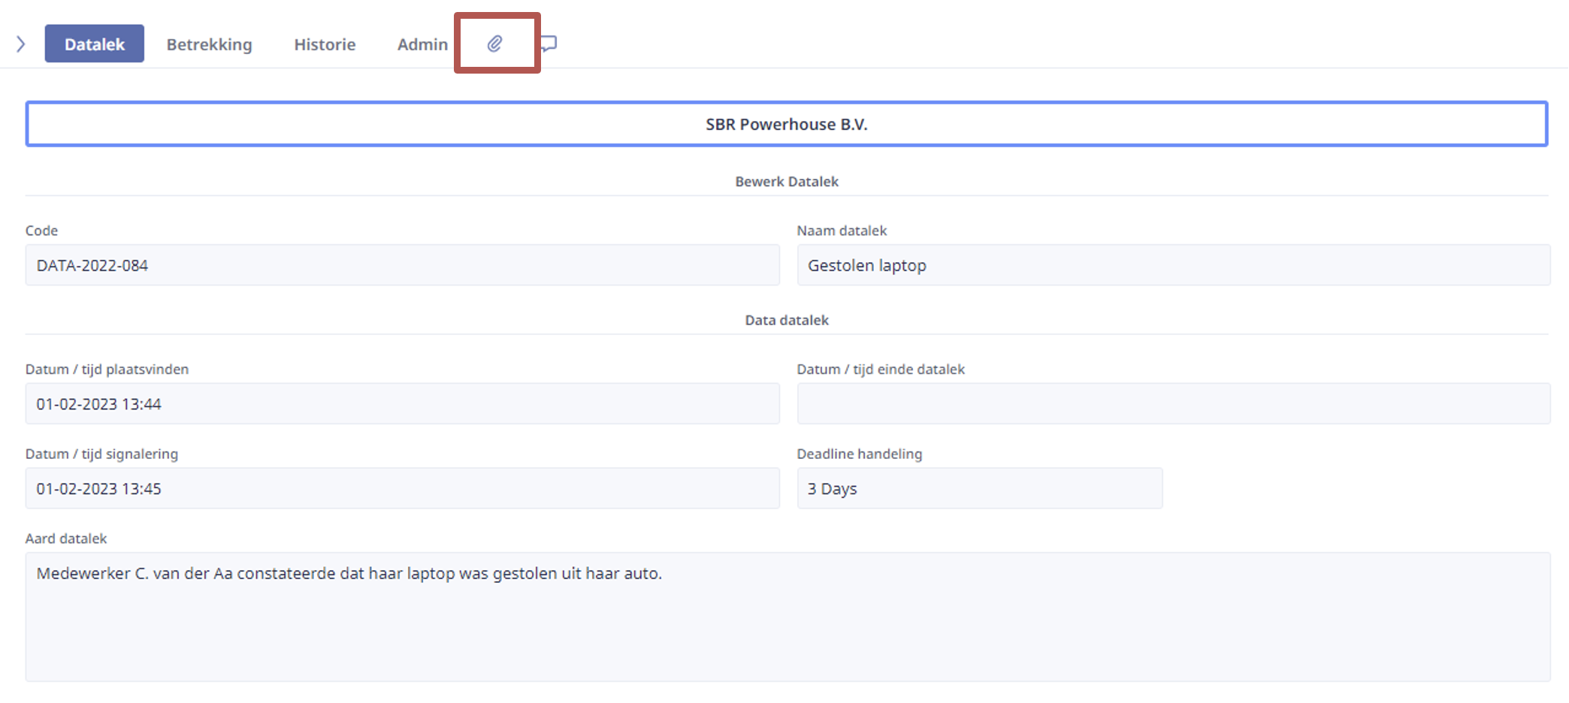The height and width of the screenshot is (703, 1569).
Task: Open the Historie tab
Action: (x=325, y=44)
